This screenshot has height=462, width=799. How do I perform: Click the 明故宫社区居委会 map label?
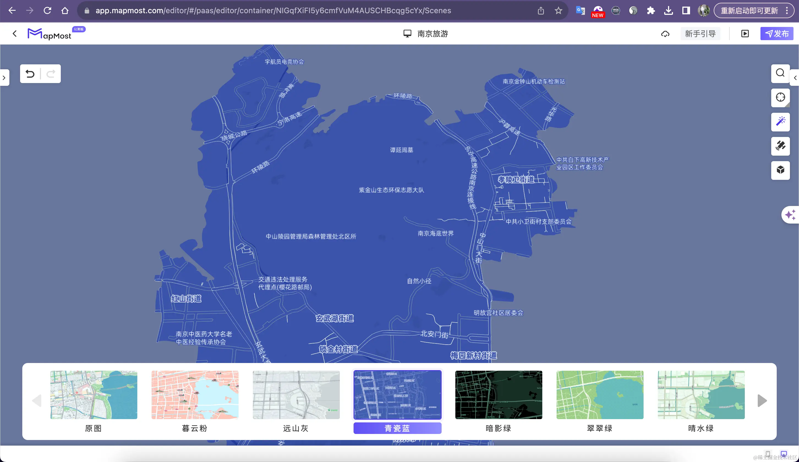[x=499, y=313]
